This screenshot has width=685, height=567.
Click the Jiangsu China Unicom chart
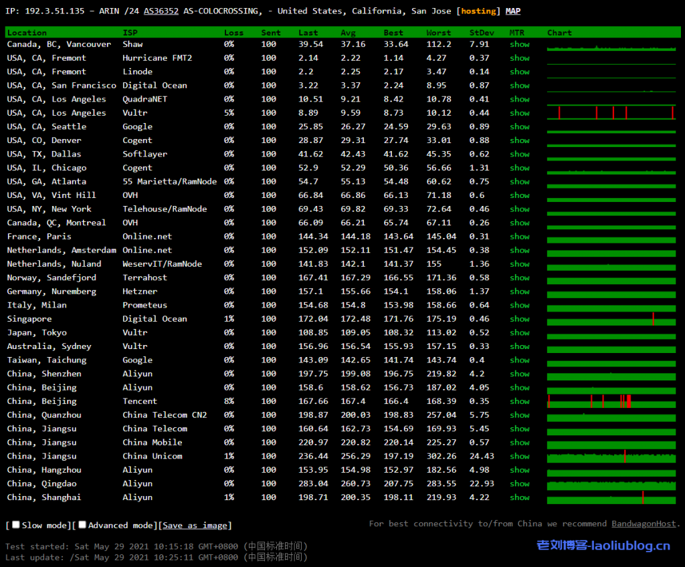pos(609,456)
